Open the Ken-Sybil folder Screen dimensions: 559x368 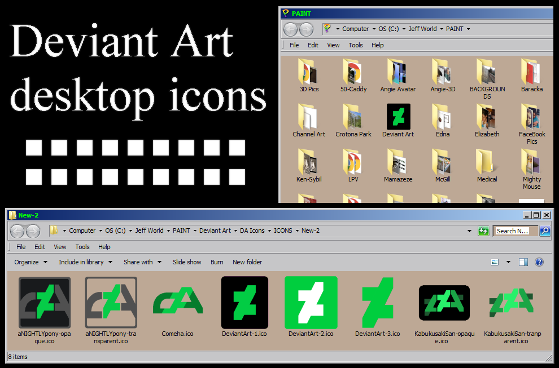tap(309, 166)
